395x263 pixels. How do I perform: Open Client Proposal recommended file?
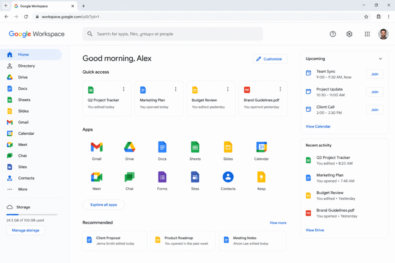coord(114,241)
